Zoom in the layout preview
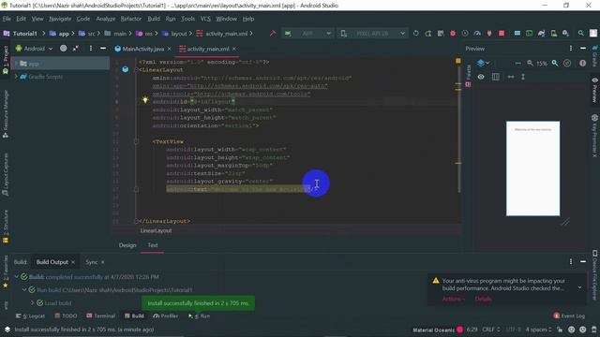Image resolution: width=600 pixels, height=337 pixels. (555, 63)
